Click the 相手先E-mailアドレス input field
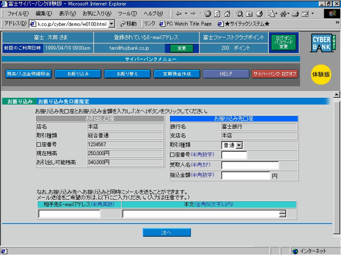The width and height of the screenshot is (341, 255). 69,214
